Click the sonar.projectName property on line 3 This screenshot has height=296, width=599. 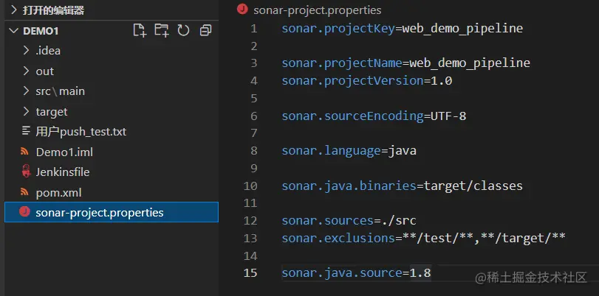pyautogui.click(x=341, y=63)
